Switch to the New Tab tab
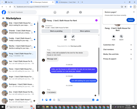This screenshot has height=109, width=137. point(16,2)
